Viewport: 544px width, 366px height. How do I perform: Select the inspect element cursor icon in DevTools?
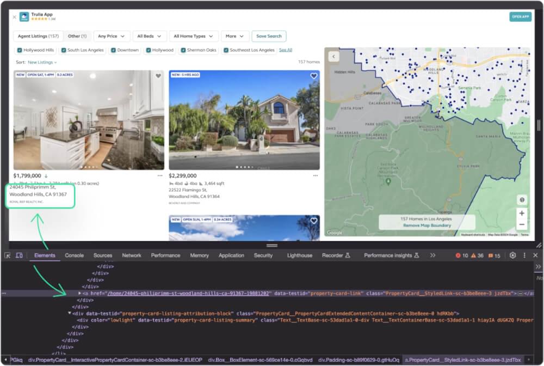pos(8,255)
